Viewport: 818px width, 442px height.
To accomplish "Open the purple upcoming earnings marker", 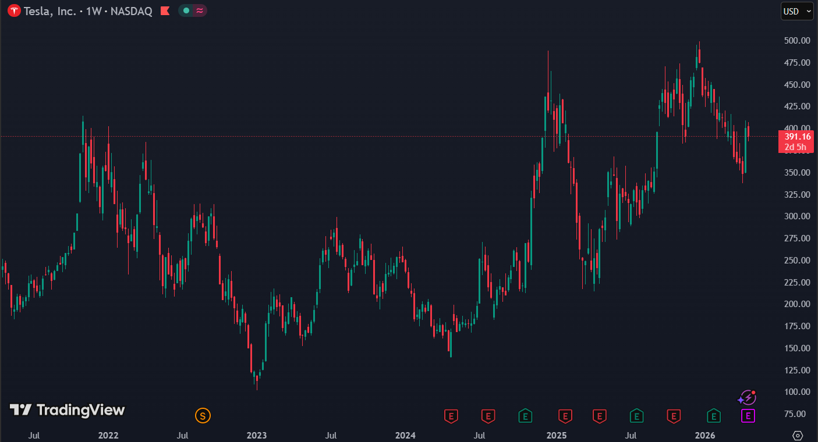I will coord(748,416).
